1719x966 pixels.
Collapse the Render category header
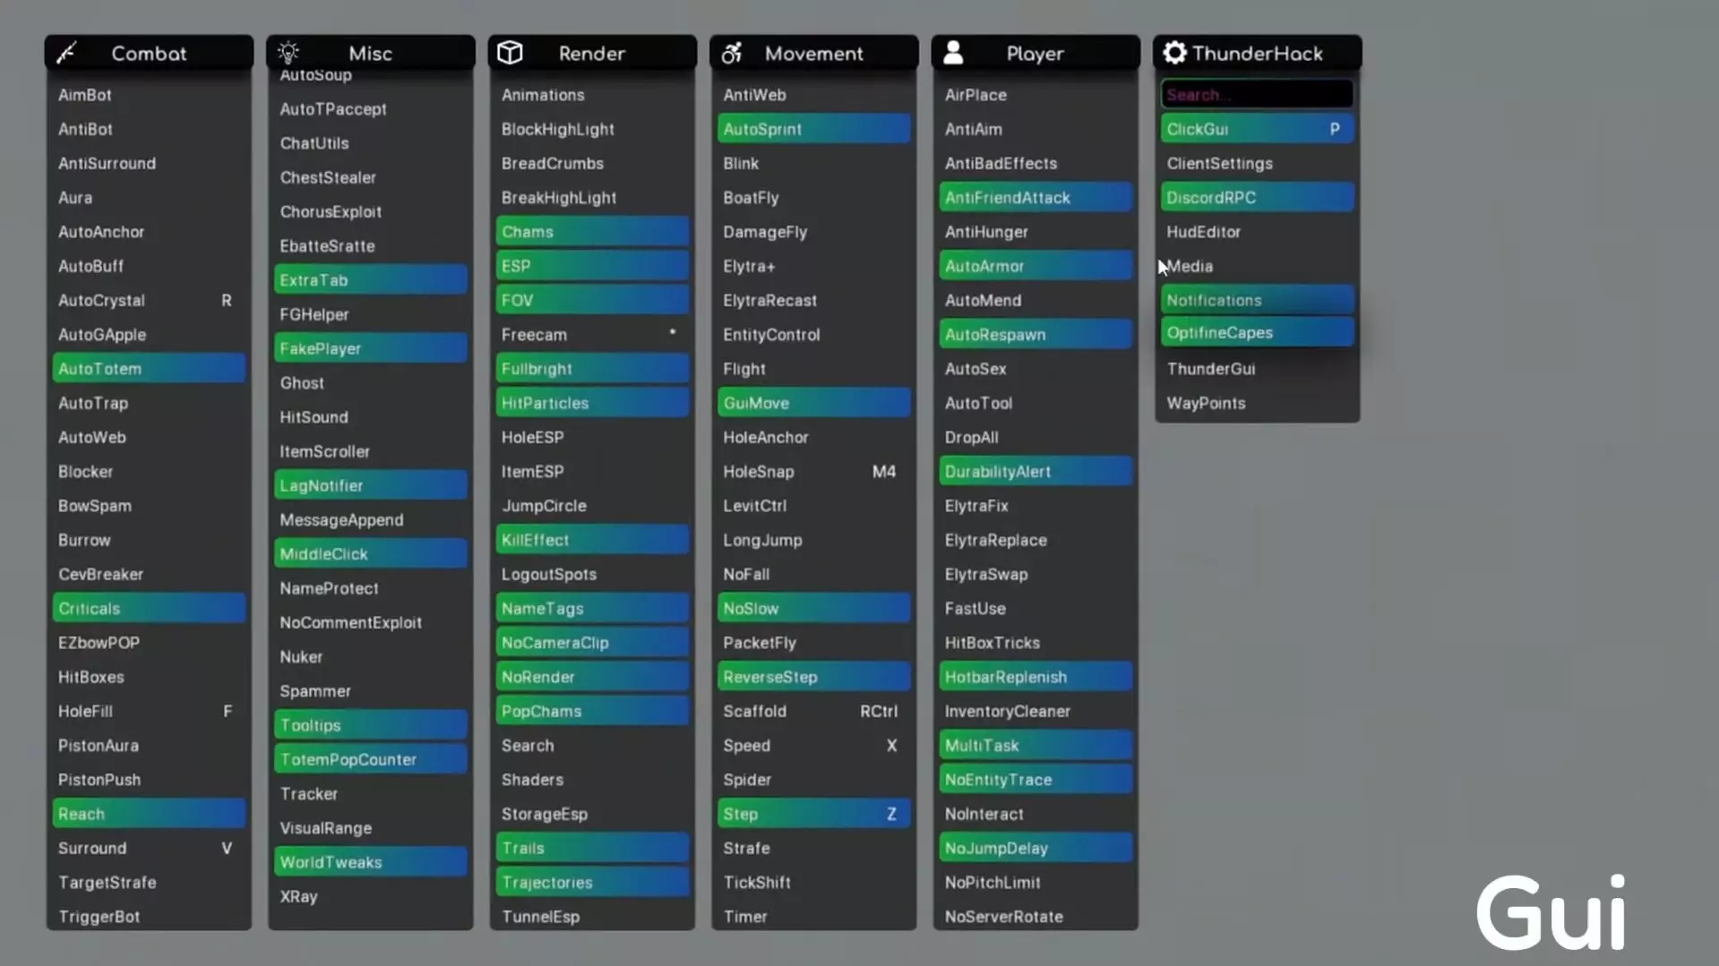coord(592,53)
